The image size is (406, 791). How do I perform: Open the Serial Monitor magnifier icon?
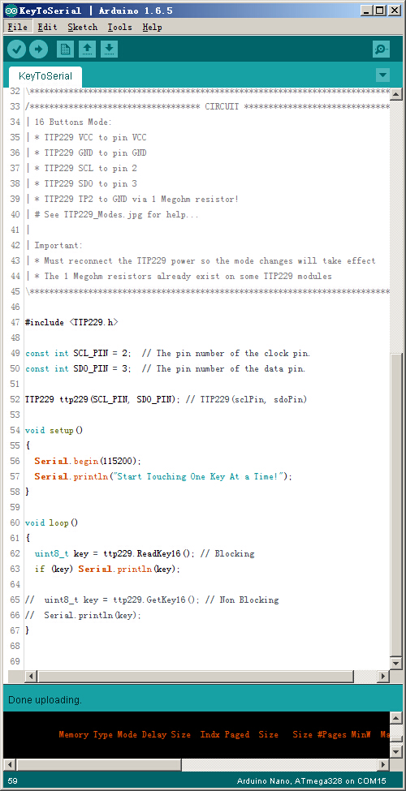point(382,49)
